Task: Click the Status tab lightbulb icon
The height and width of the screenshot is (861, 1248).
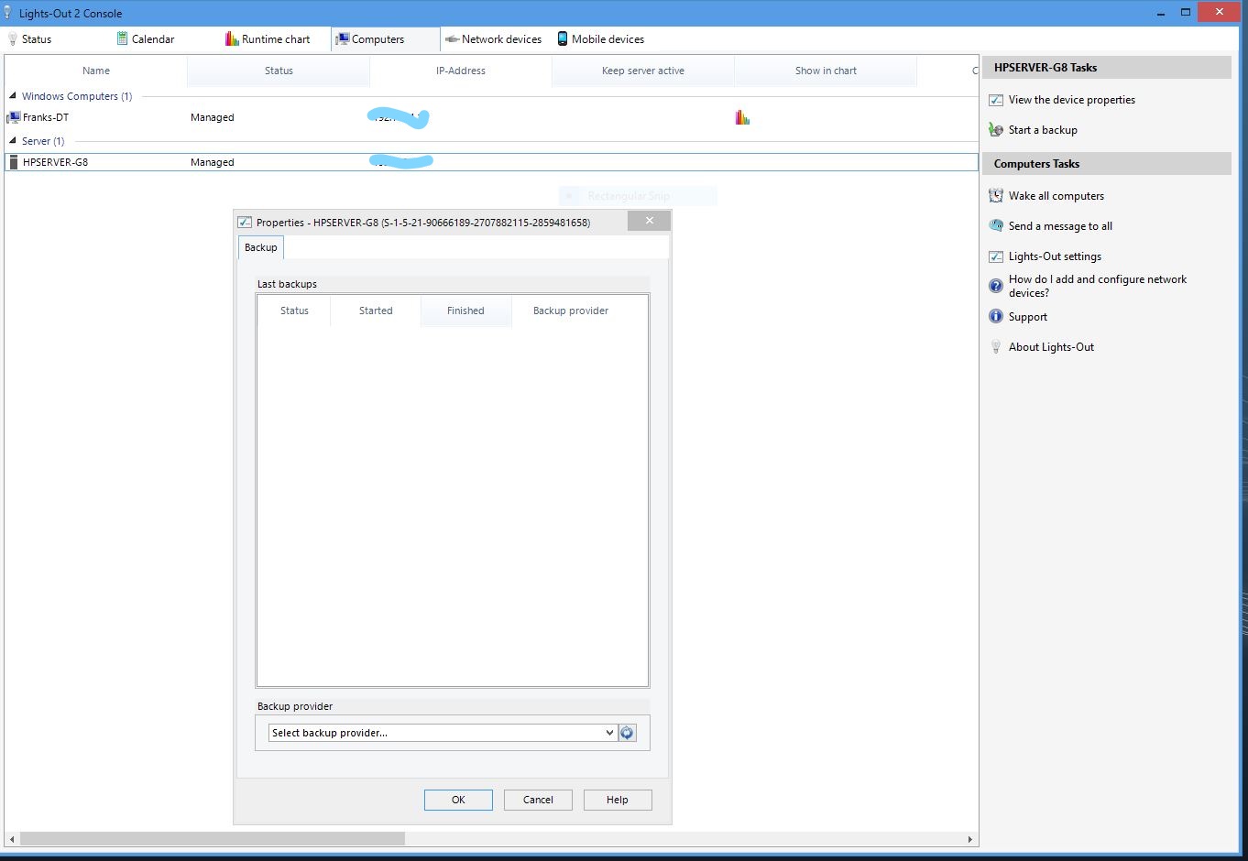Action: point(13,39)
